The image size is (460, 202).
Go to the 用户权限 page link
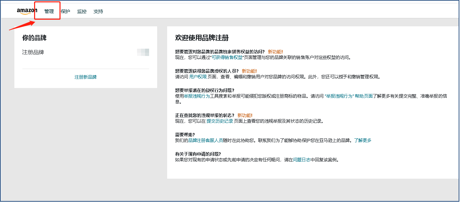tap(198, 77)
